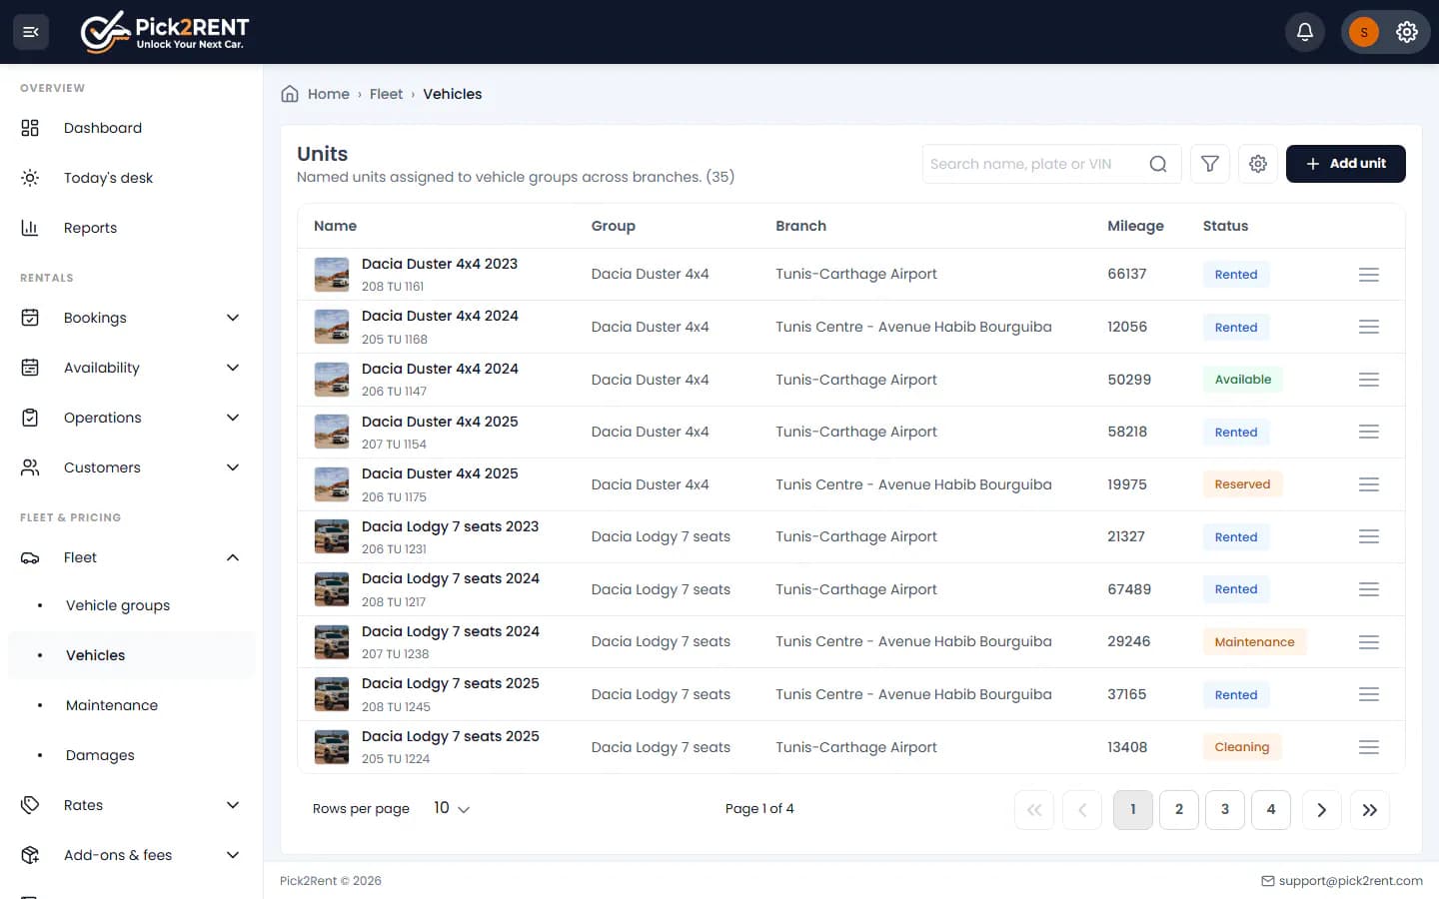This screenshot has width=1439, height=899.
Task: Open row menu for plate 206 TU 1175
Action: tap(1369, 484)
